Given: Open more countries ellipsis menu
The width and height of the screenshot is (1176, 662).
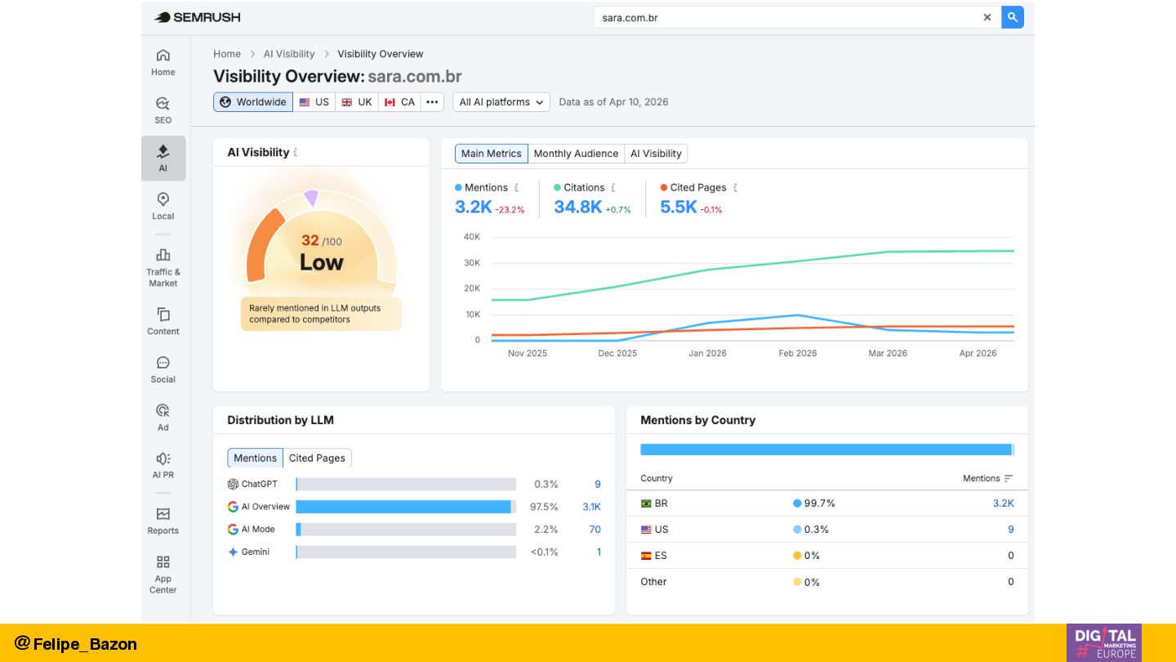Looking at the screenshot, I should (432, 102).
